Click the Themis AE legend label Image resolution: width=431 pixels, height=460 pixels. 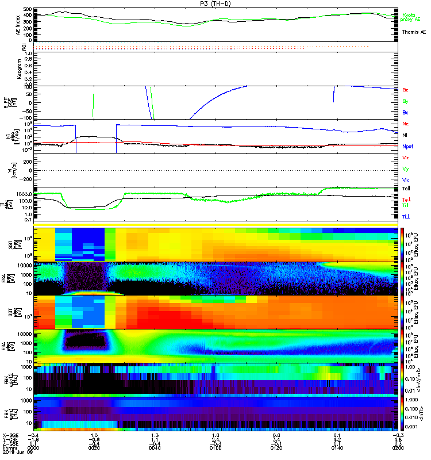point(414,32)
